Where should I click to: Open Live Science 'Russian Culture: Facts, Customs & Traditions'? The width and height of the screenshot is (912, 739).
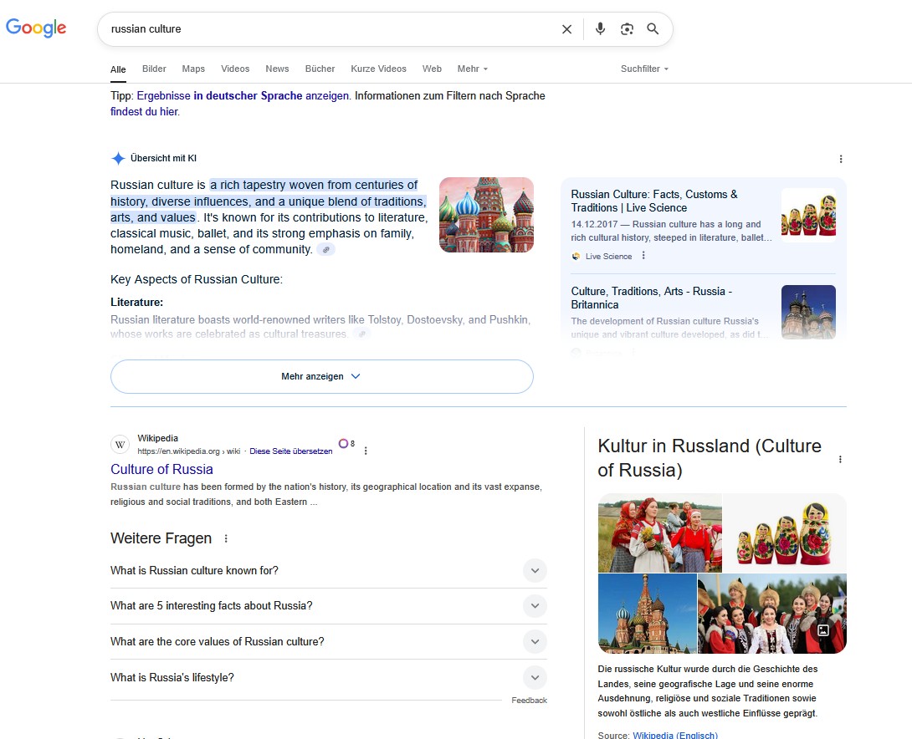click(654, 201)
